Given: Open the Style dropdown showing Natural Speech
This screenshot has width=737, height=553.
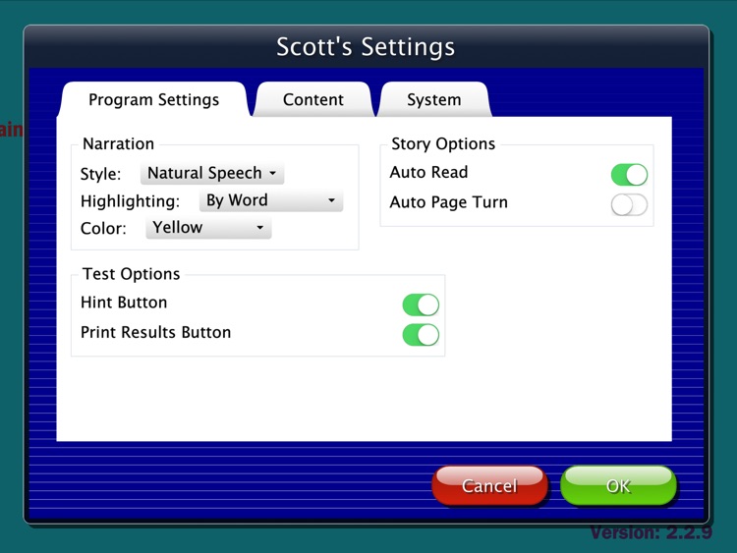Looking at the screenshot, I should pos(212,174).
